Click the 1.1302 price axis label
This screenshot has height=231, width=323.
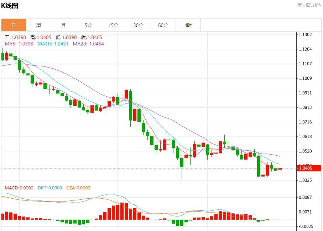[305, 35]
